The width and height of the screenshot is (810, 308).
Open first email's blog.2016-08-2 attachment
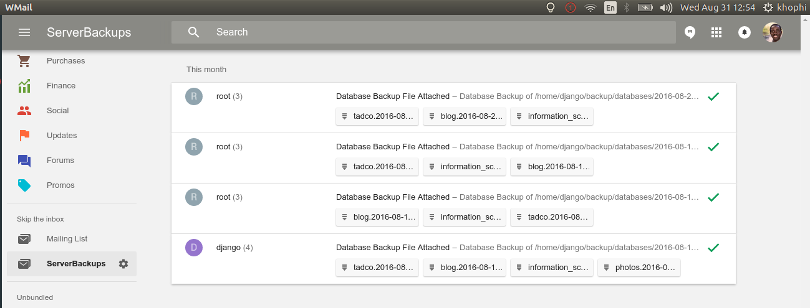click(465, 116)
